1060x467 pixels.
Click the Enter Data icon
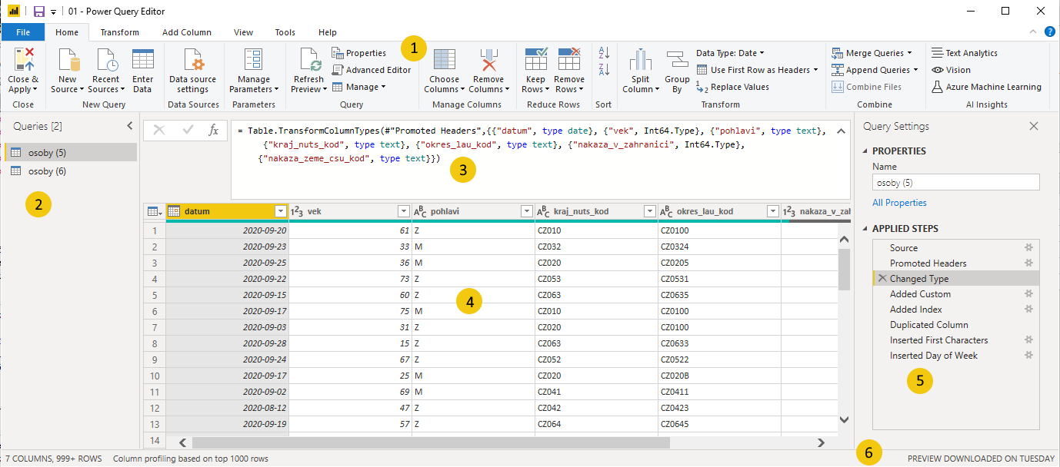[x=142, y=60]
